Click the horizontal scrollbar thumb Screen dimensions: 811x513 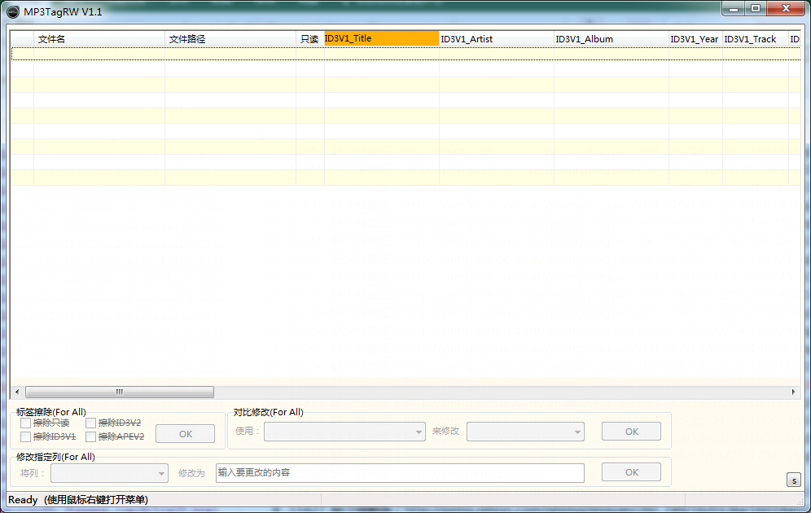[120, 392]
